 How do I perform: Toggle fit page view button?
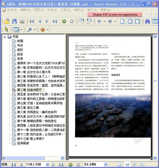[130, 21]
